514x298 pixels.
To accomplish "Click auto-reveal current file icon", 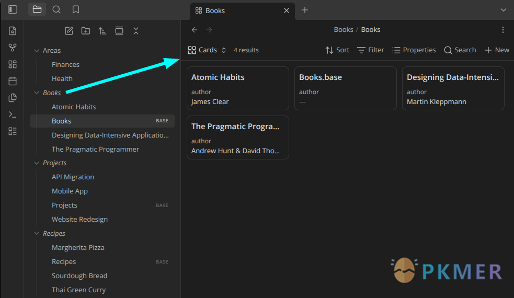I will pos(119,31).
